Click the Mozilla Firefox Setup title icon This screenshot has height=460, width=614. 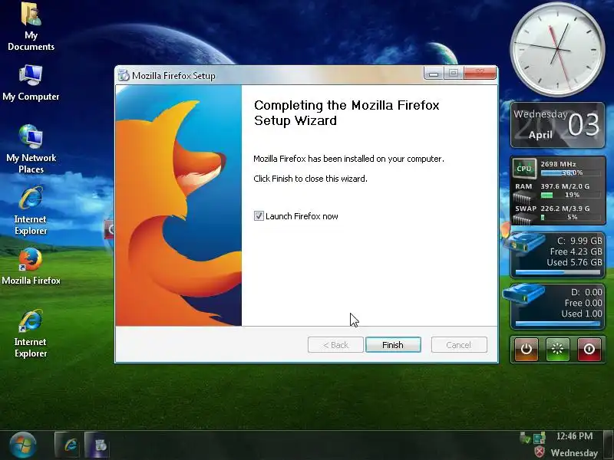(x=124, y=75)
